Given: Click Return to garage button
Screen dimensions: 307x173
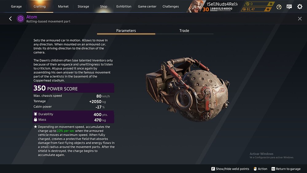Looking at the screenshot, I should coord(286,169).
